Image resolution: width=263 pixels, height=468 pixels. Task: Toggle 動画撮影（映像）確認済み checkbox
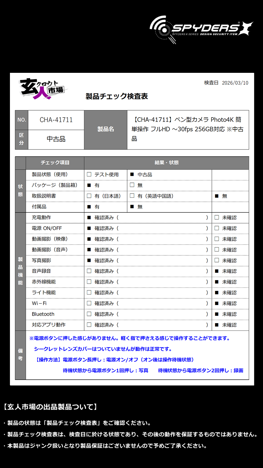coord(89,239)
